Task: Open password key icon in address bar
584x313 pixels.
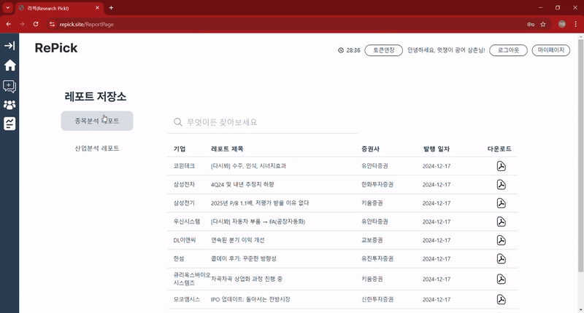Action: (531, 24)
